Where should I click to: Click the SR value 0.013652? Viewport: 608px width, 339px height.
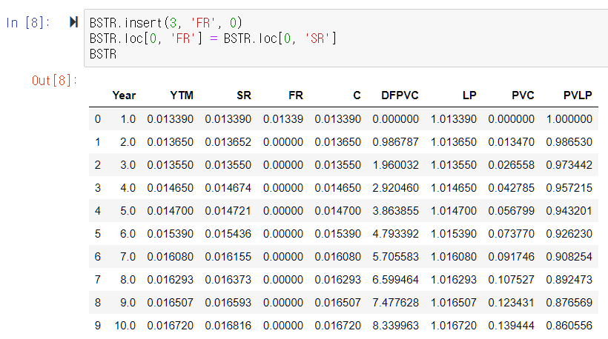228,142
